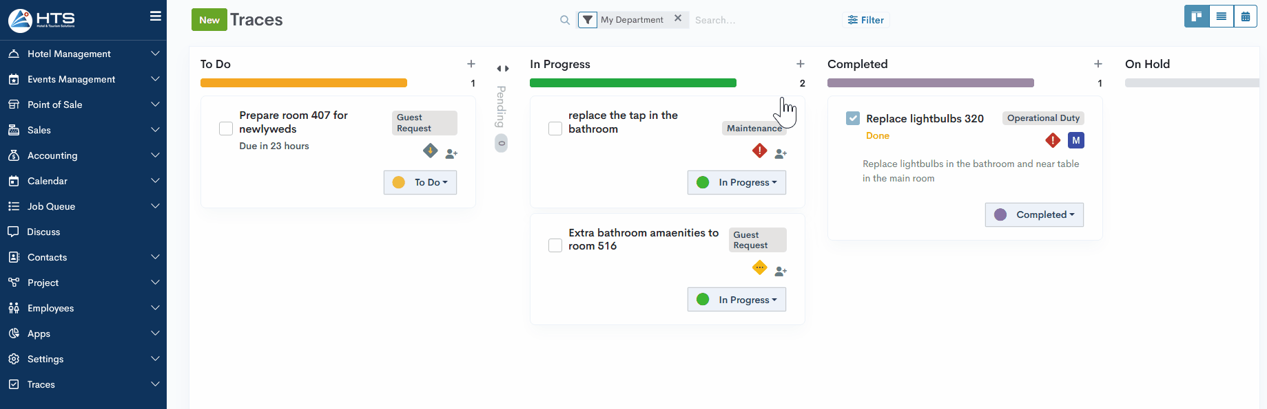The width and height of the screenshot is (1267, 409).
Task: Uncheck the Replace lightbulbs 320 checkbox
Action: pyautogui.click(x=853, y=118)
